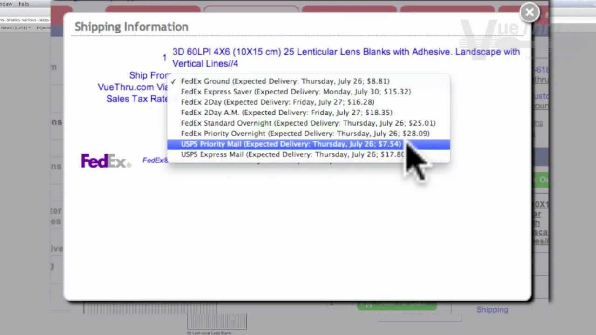Click the Shipping Information heading
Image resolution: width=596 pixels, height=335 pixels.
click(132, 27)
